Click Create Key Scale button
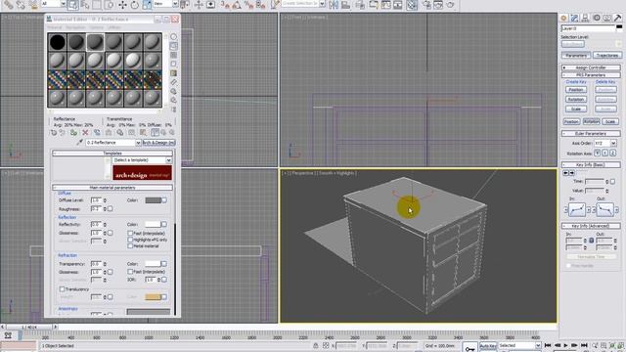 click(x=576, y=109)
